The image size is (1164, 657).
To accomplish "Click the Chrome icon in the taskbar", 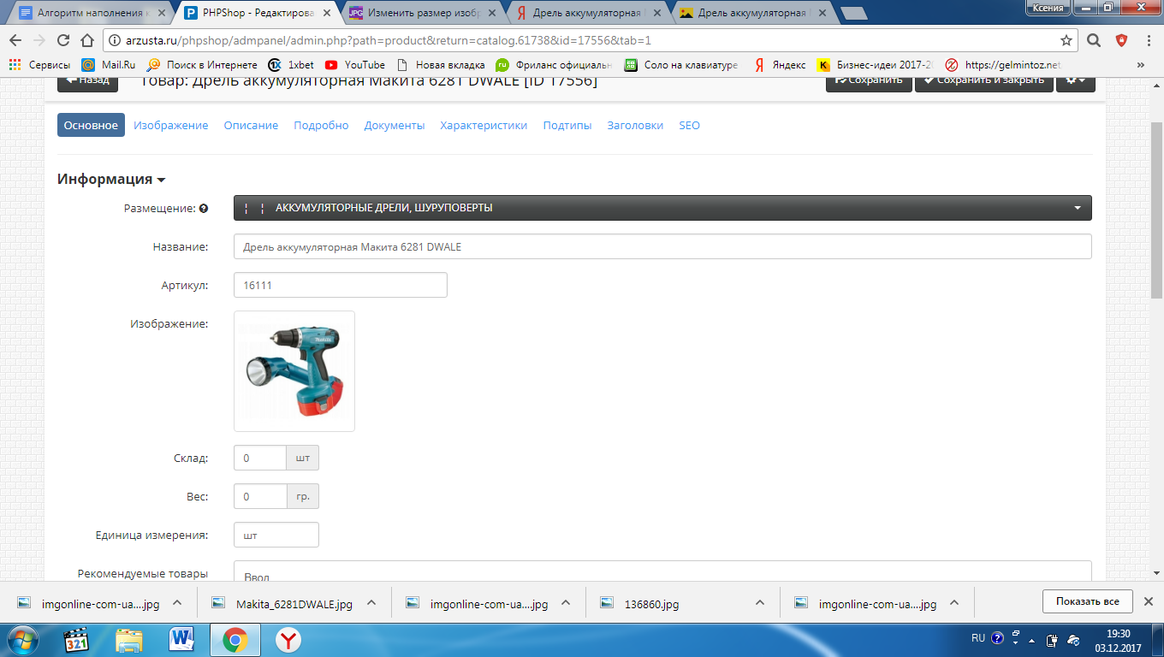I will click(x=235, y=639).
